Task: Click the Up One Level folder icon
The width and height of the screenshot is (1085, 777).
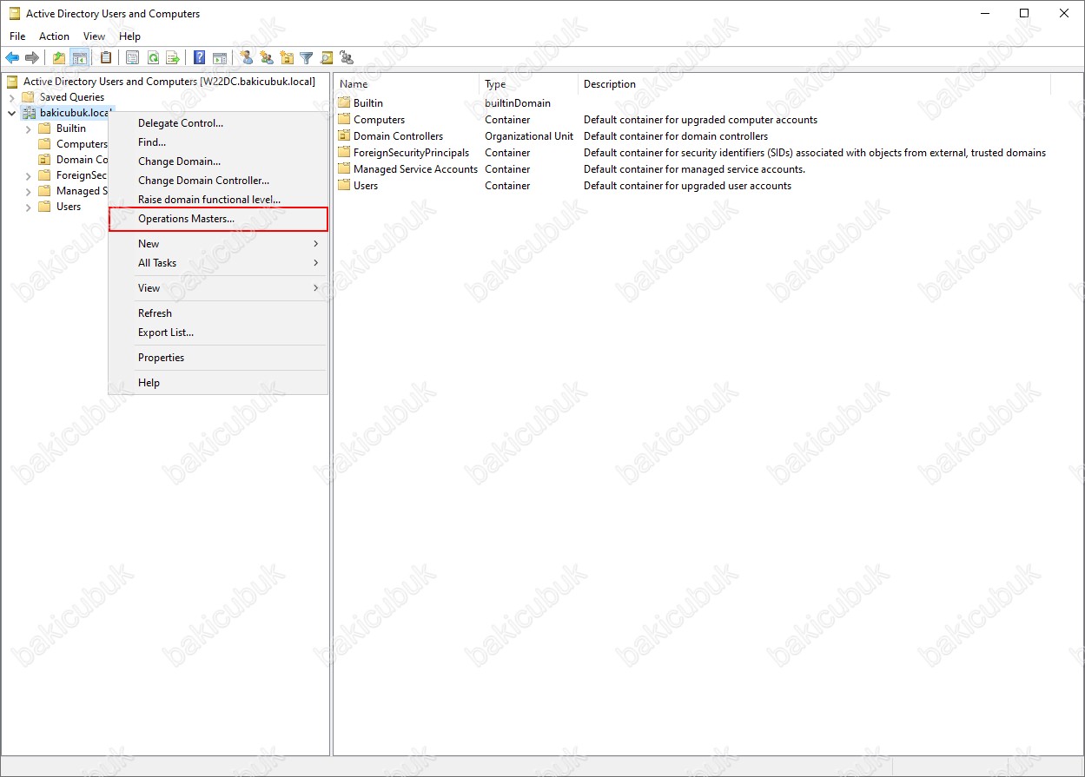Action: click(x=59, y=58)
